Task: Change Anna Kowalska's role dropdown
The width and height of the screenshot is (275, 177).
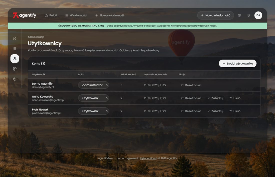Action: point(93,98)
